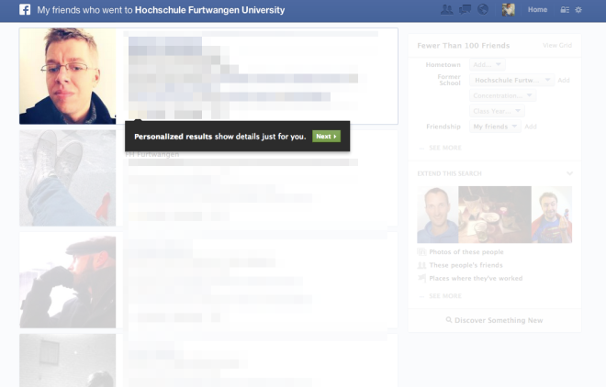Open notifications globe icon
The image size is (606, 387).
483,10
